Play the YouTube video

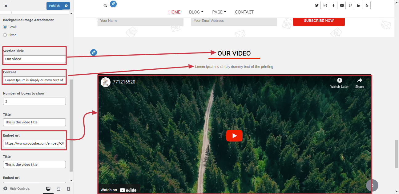tap(234, 136)
